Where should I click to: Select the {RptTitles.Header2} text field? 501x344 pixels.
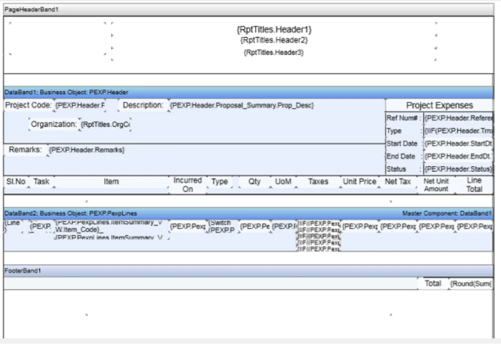tap(274, 40)
